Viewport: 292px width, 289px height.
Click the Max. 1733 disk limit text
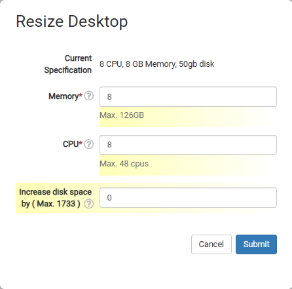point(56,204)
